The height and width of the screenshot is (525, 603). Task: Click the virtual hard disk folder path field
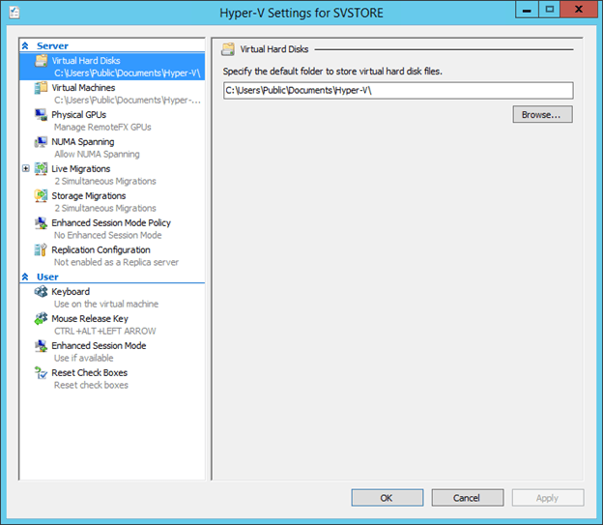click(x=397, y=91)
